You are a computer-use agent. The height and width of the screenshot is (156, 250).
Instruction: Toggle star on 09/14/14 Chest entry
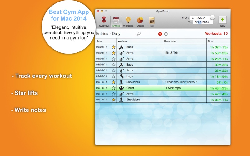113,88
